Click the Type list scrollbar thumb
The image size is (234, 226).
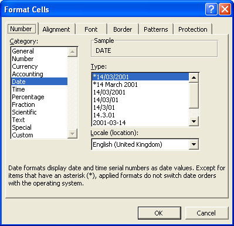click(x=194, y=96)
